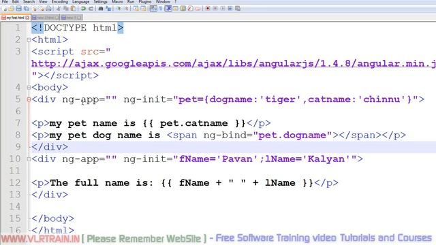436x245 pixels.
Task: Close the new 3 tab
Action: 79,18
